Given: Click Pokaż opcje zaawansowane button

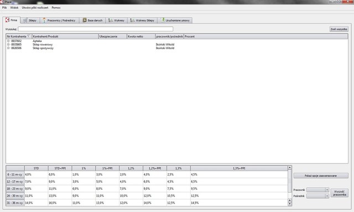Looking at the screenshot, I should [x=321, y=176].
